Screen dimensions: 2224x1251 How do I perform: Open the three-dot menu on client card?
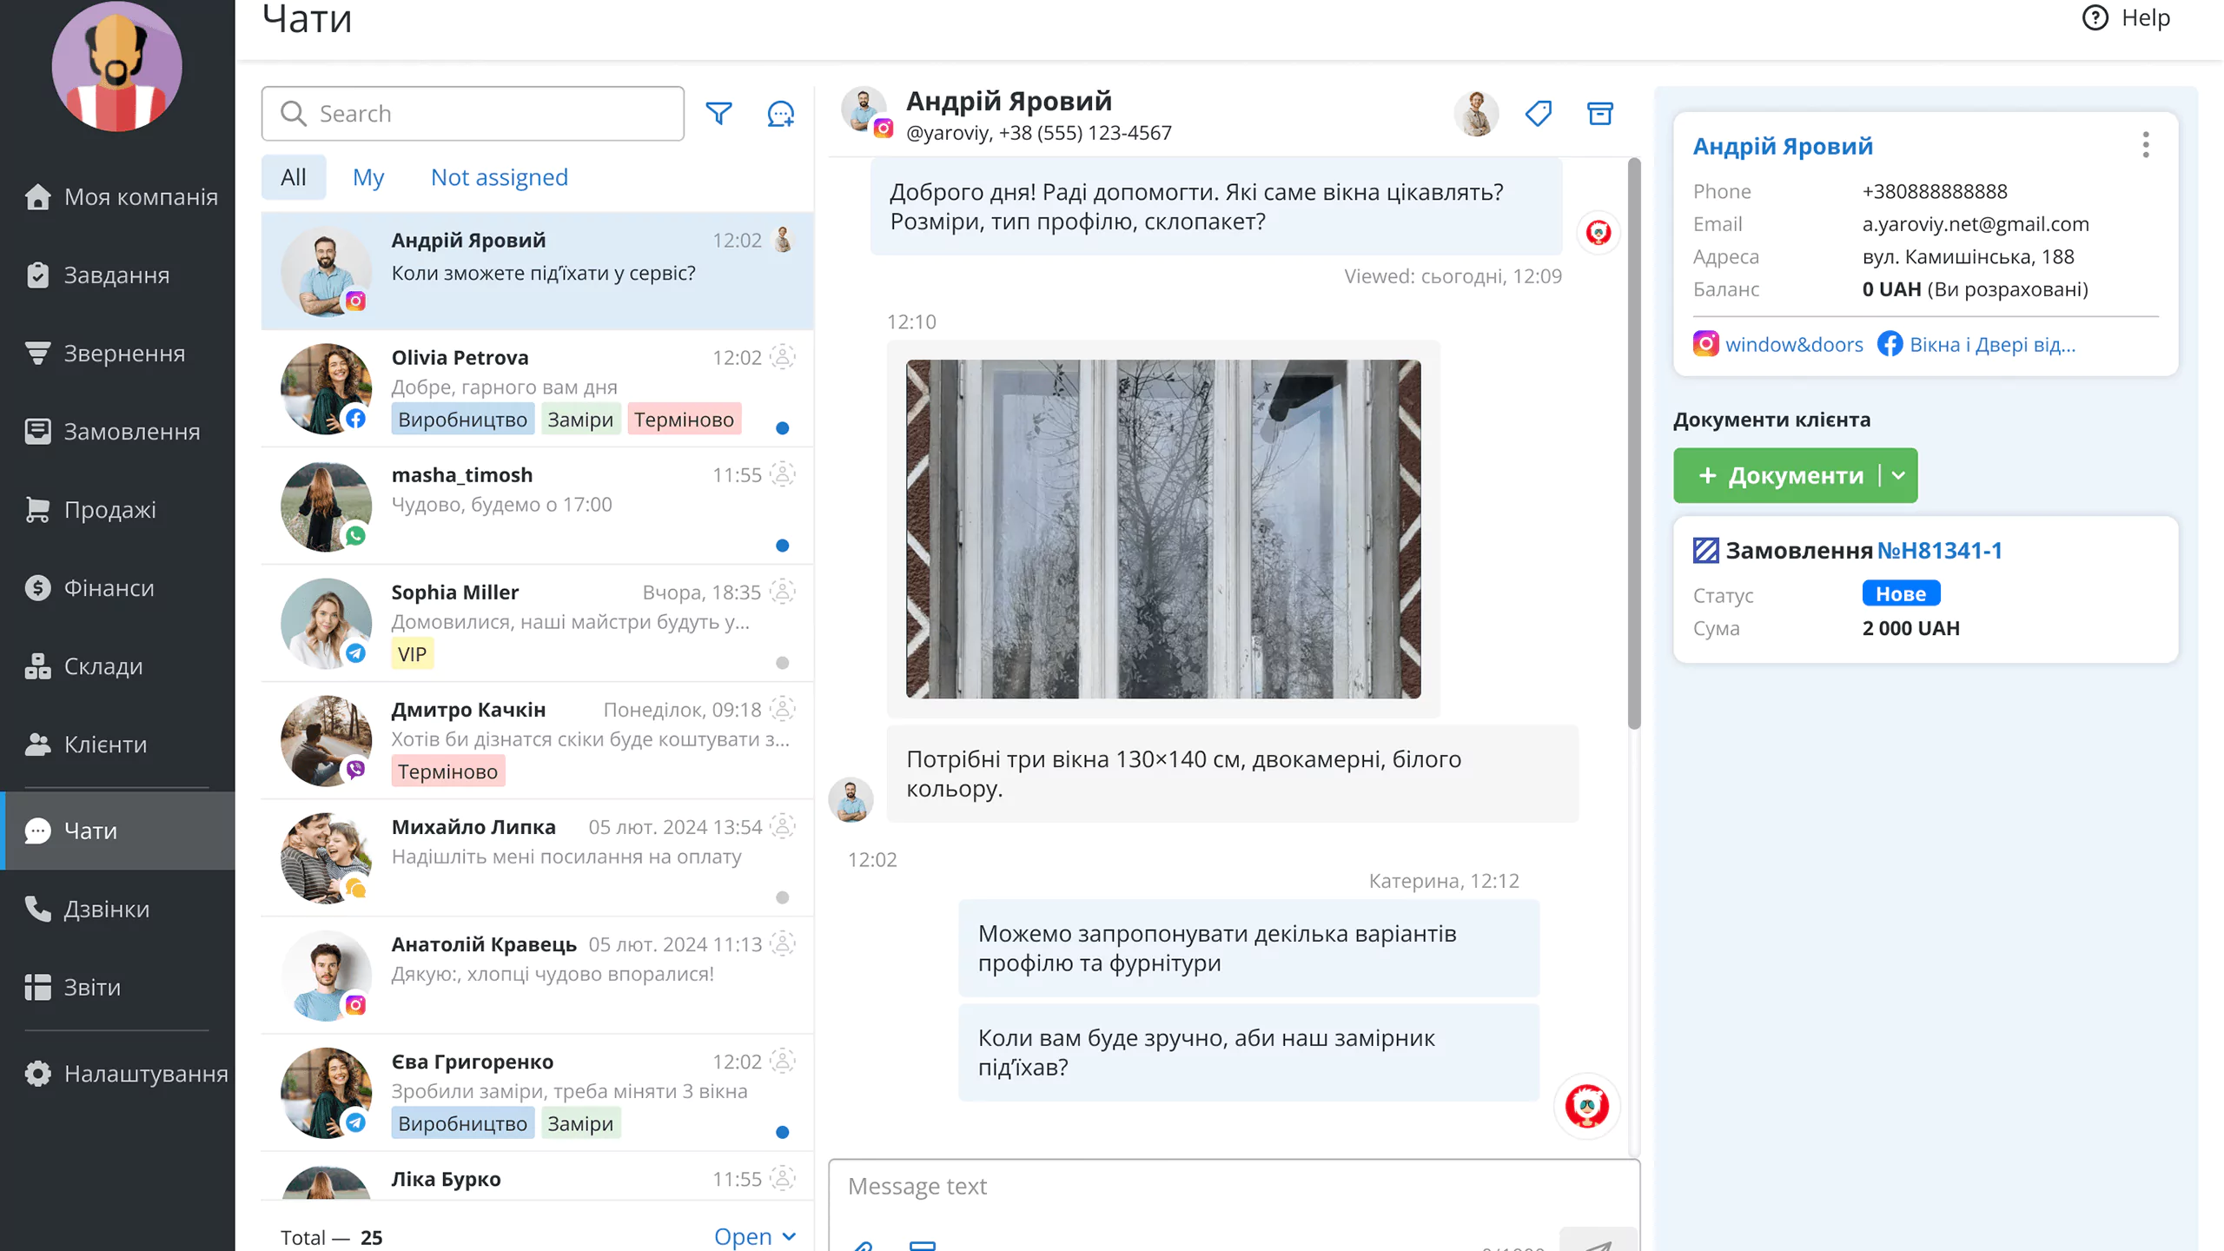coord(2145,145)
